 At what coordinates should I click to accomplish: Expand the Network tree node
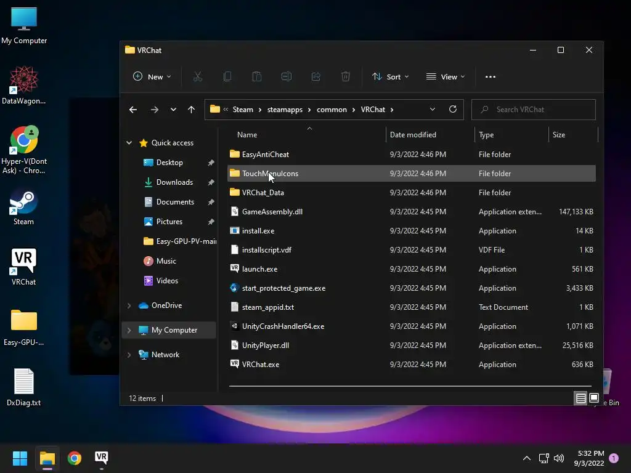pos(129,355)
